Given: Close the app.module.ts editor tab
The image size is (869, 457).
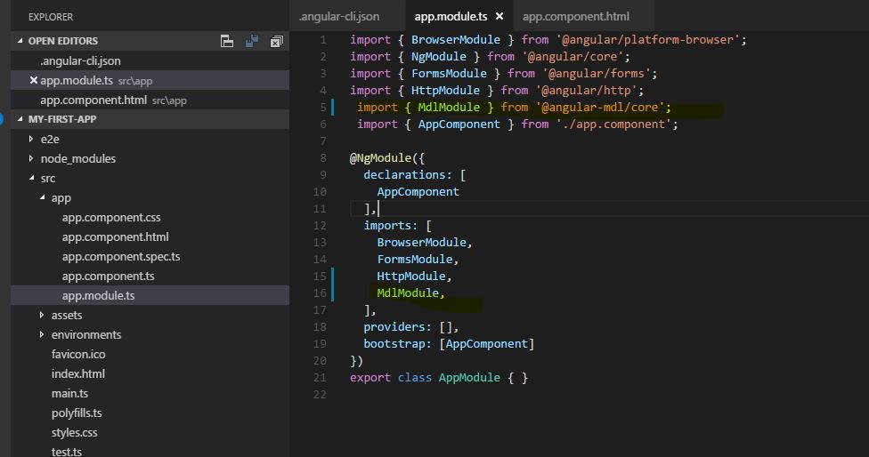Looking at the screenshot, I should (x=499, y=17).
